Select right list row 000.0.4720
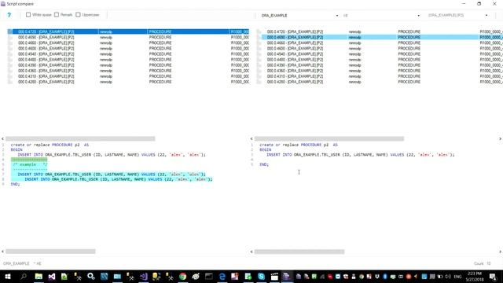Image resolution: width=503 pixels, height=283 pixels. [380, 31]
